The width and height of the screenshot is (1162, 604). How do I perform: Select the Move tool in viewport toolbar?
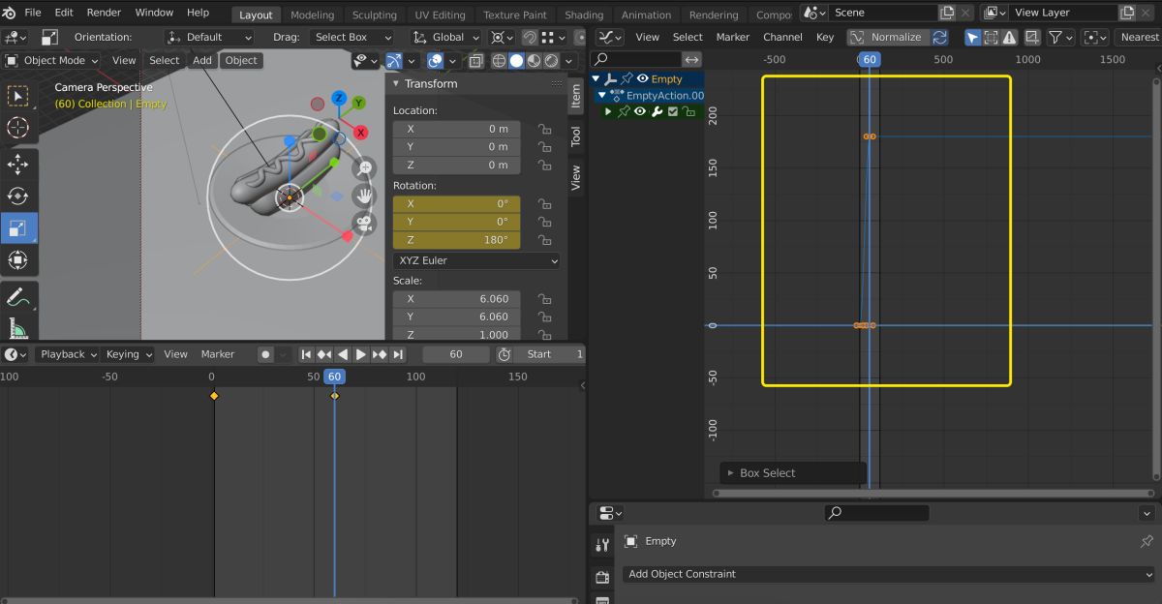[18, 163]
